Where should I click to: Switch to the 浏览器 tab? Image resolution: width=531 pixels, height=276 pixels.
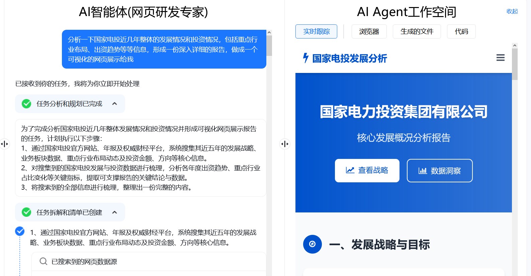369,31
